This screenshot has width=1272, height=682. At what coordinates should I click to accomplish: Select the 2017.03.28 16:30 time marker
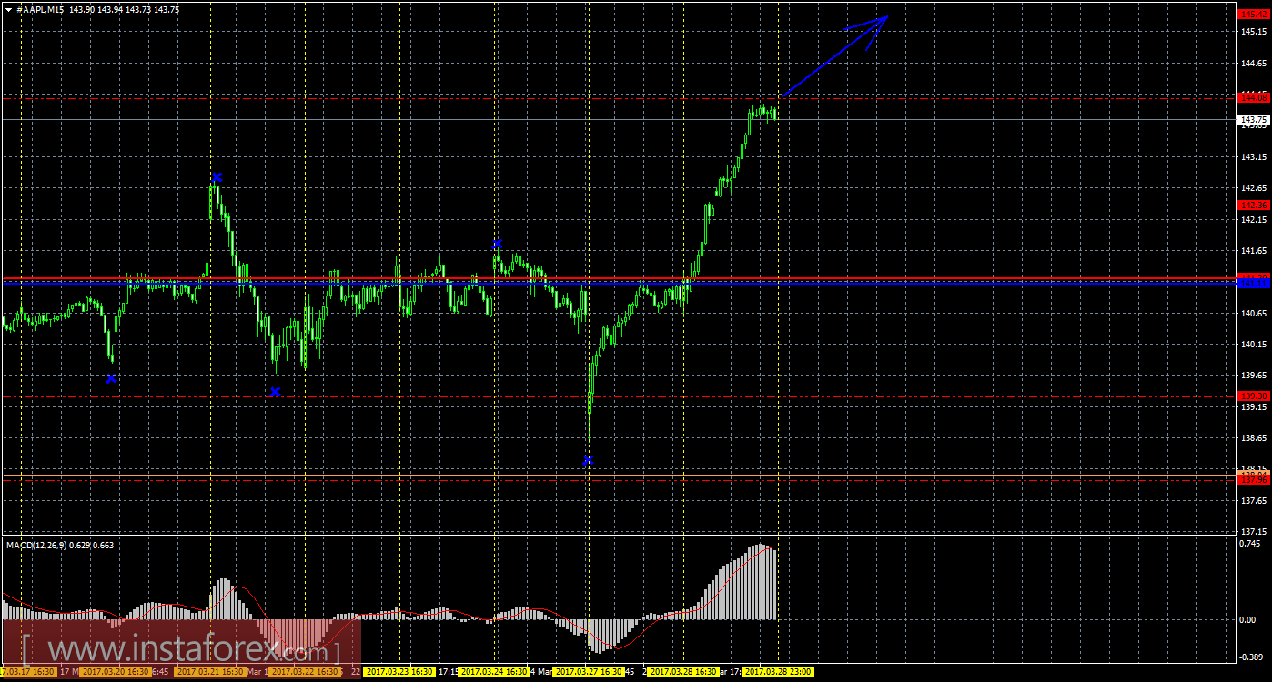[x=683, y=671]
